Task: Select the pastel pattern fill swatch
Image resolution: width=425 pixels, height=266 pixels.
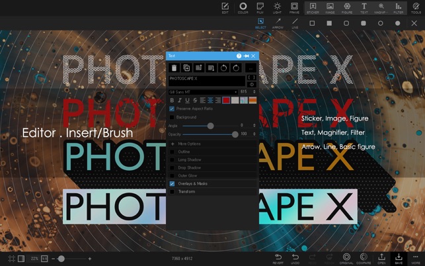Action: (x=244, y=101)
